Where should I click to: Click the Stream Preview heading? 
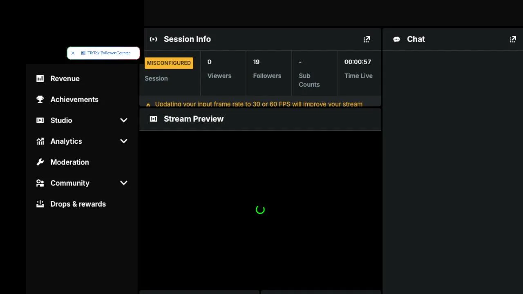click(x=194, y=119)
